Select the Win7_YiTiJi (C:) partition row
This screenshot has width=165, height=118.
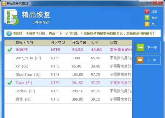click(x=68, y=58)
